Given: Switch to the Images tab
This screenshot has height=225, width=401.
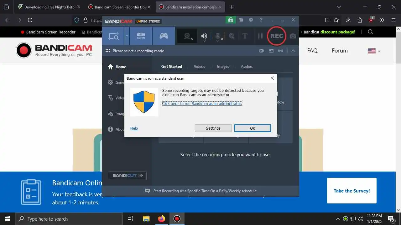Looking at the screenshot, I should pos(223,67).
